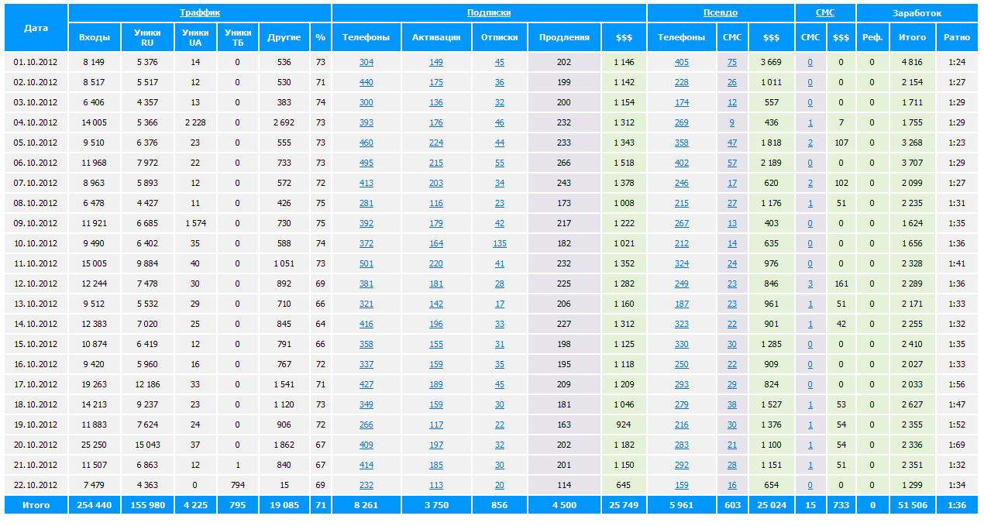Open activations link 113 for 22.10.2012
The width and height of the screenshot is (984, 526).
coord(436,485)
